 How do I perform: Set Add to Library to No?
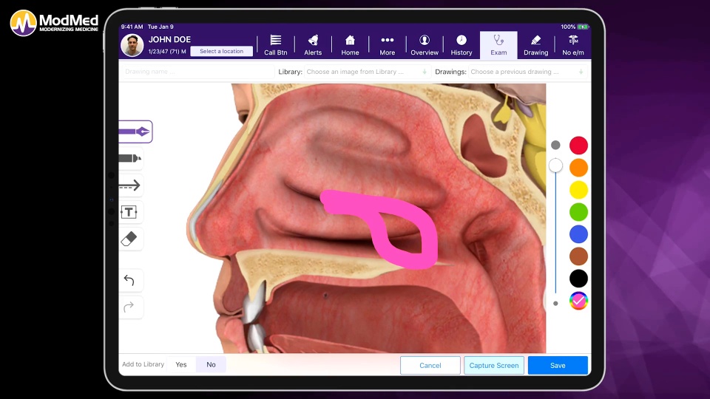click(211, 364)
